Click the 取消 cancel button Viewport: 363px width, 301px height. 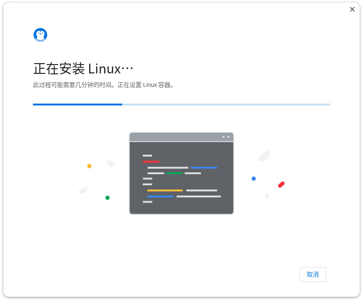[312, 275]
